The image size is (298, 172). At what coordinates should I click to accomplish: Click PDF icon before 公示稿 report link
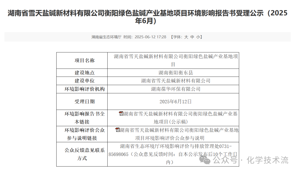tap(121, 114)
